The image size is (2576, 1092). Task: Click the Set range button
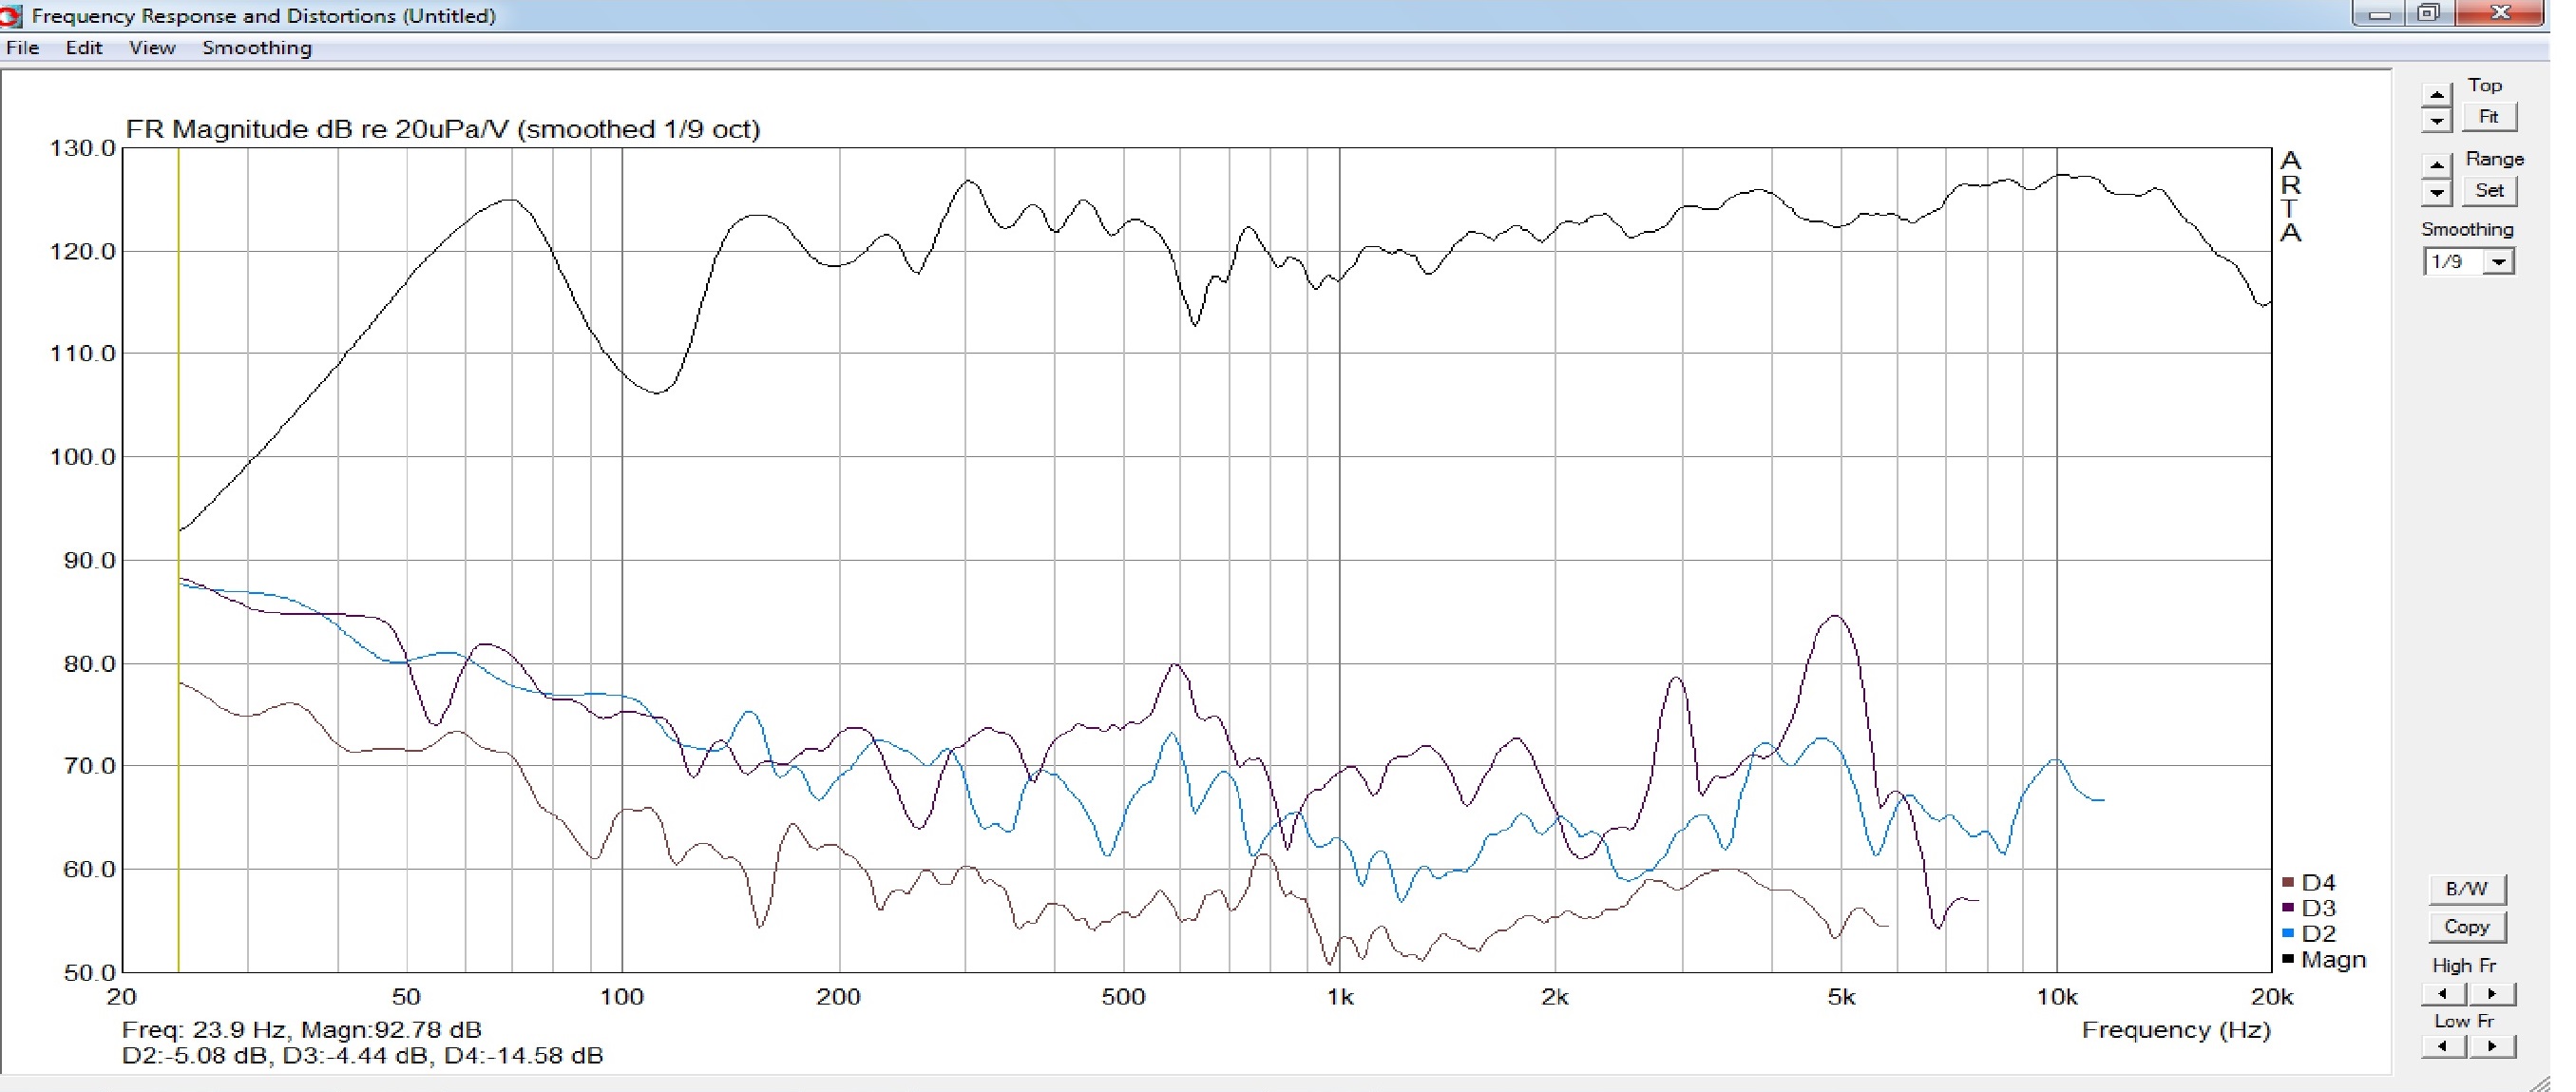2488,190
